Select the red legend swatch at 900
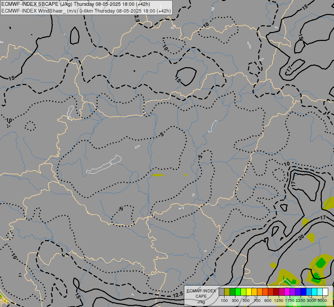 pos(271,292)
